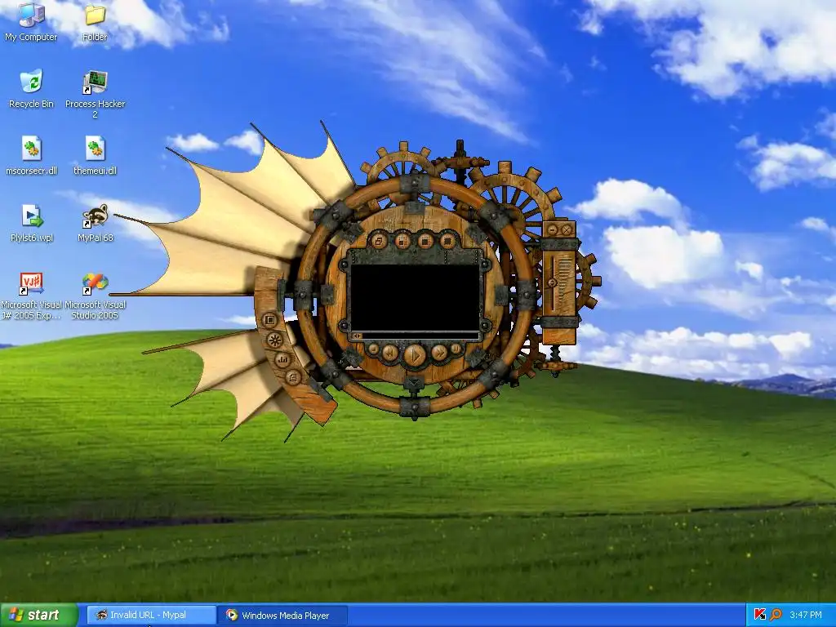
Task: Select the mscorsecr.dll file icon
Action: 31,156
